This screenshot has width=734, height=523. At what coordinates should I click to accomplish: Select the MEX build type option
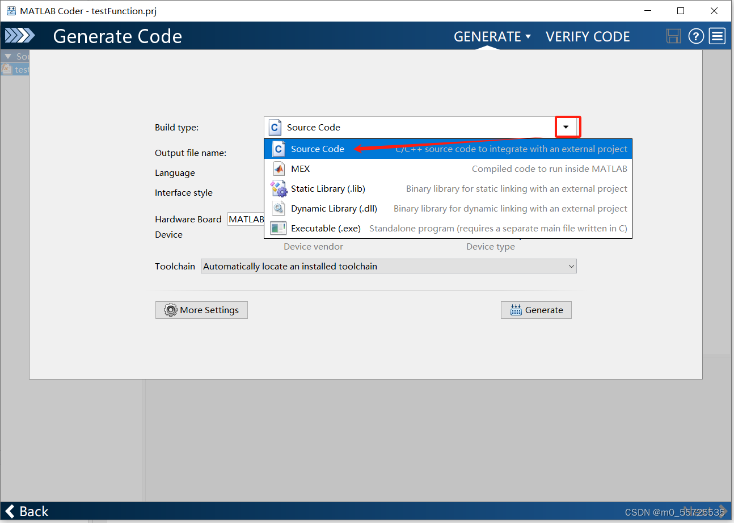point(301,168)
